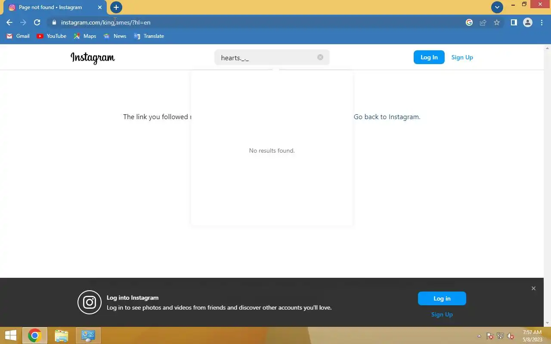Click the blue Log In button in the header
Image resolution: width=551 pixels, height=344 pixels.
(429, 57)
